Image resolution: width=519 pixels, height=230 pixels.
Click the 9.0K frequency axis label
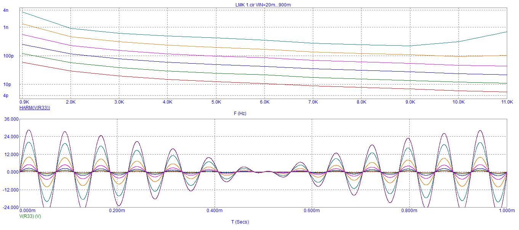coord(410,102)
